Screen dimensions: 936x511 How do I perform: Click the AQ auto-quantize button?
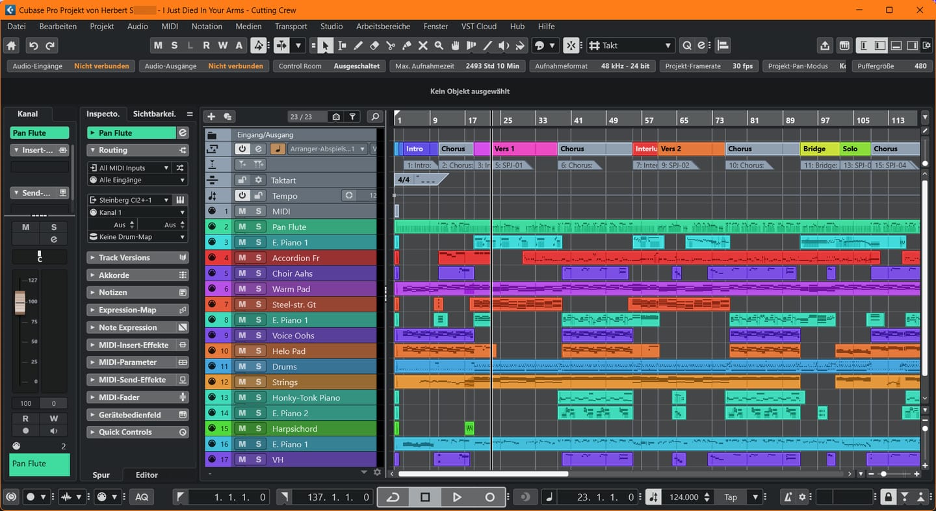point(142,497)
